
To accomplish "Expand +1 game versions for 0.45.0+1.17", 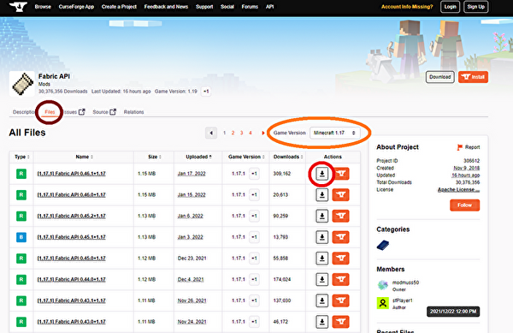I will pos(254,259).
